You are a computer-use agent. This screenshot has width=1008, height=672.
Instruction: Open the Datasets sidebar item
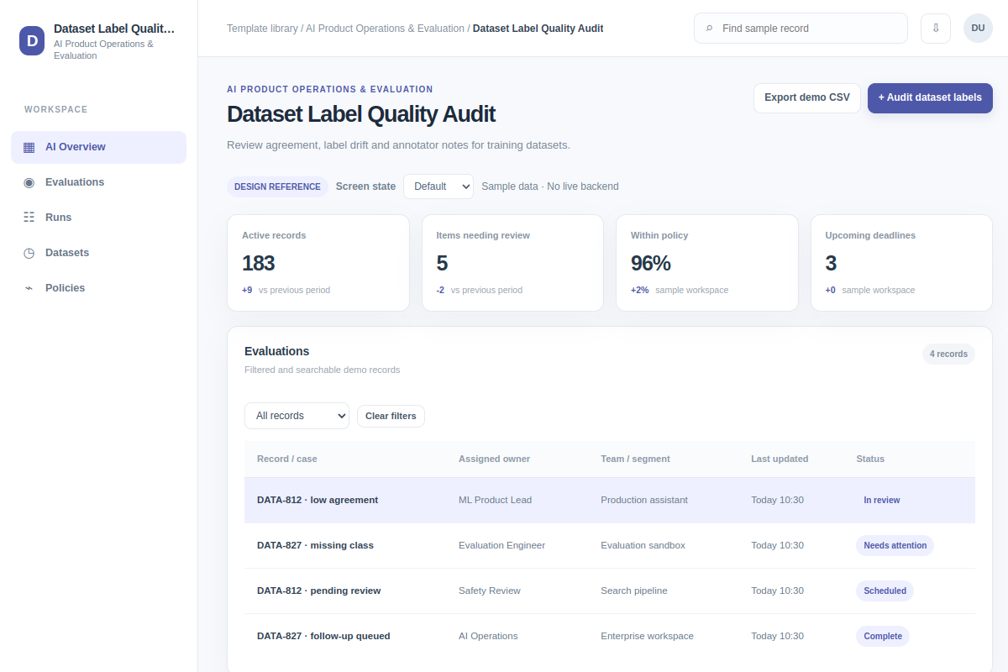(x=98, y=253)
